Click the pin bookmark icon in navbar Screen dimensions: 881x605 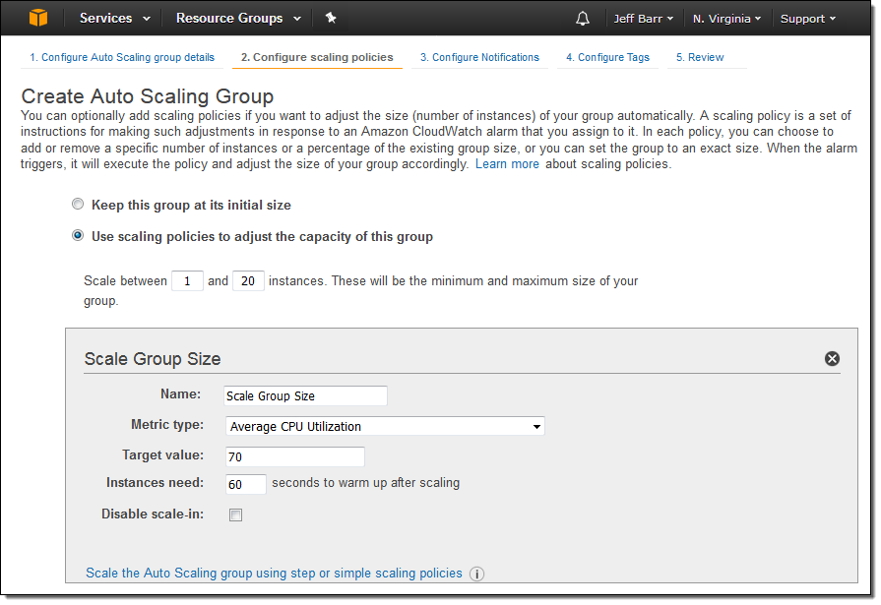[x=331, y=18]
